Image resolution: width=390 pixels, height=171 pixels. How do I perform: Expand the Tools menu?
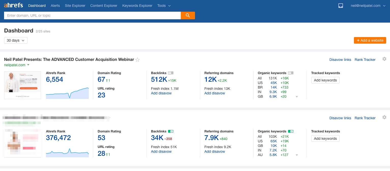[164, 6]
